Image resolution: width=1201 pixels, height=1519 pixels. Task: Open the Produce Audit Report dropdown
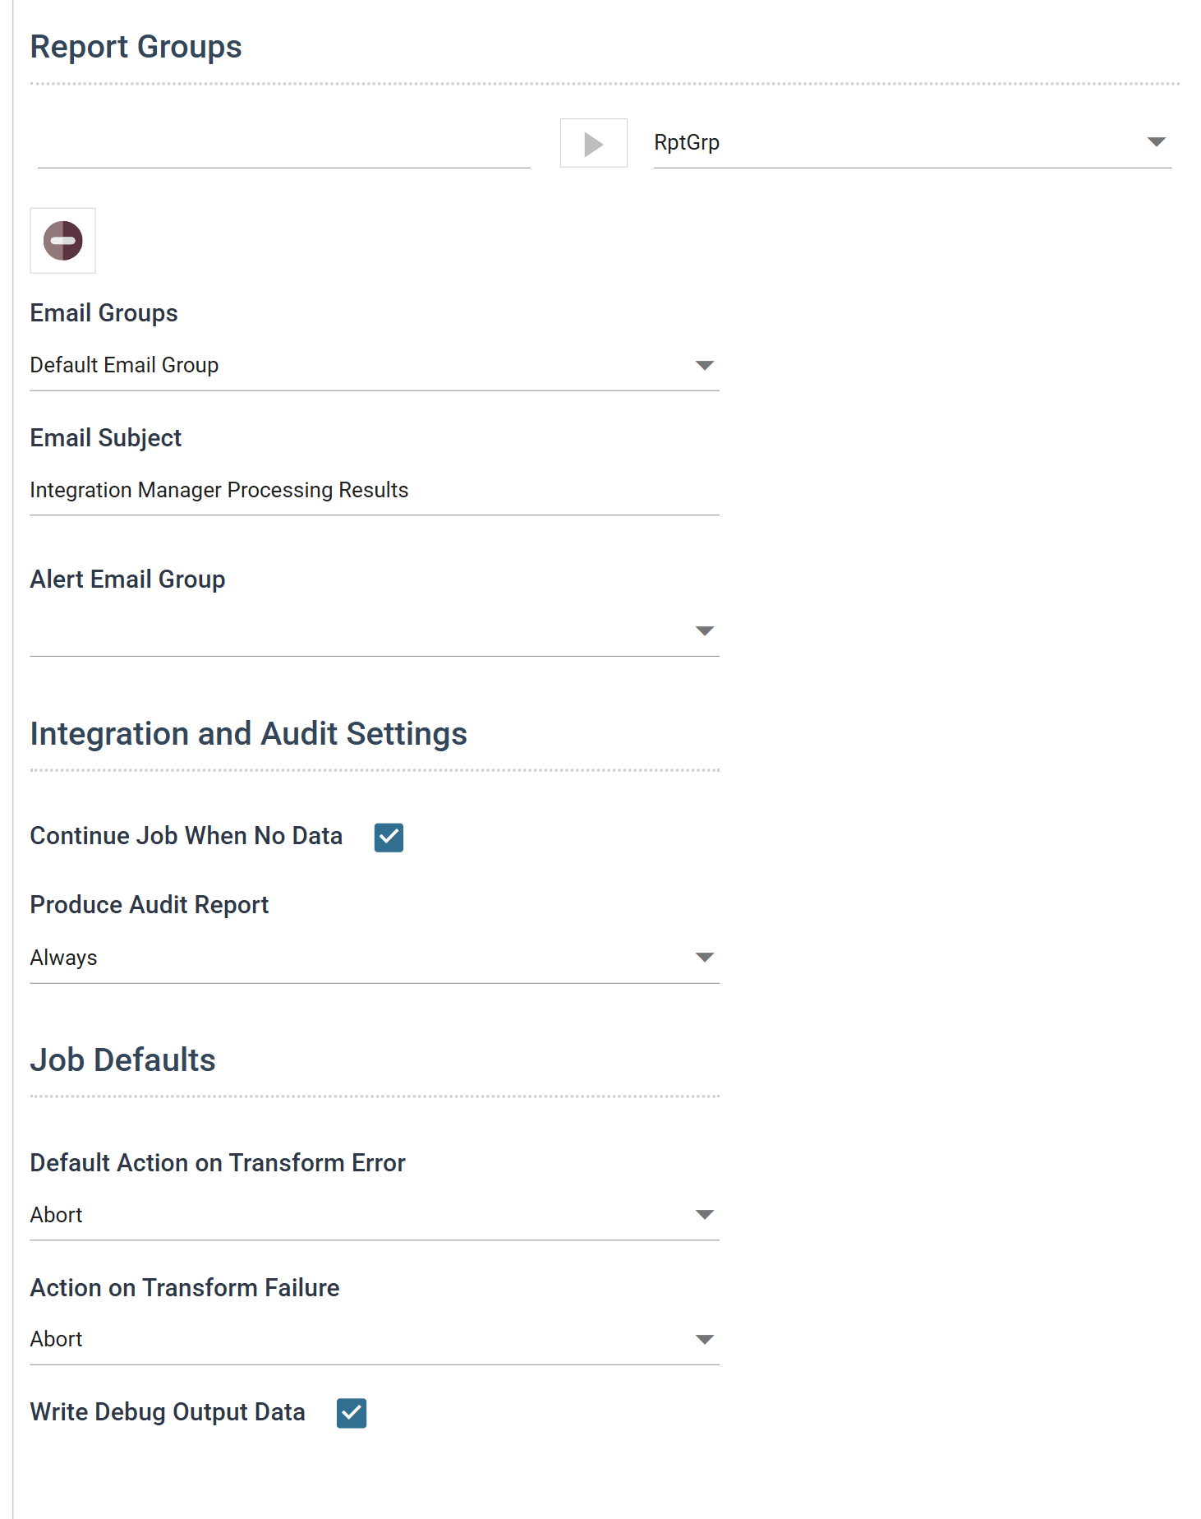(375, 958)
